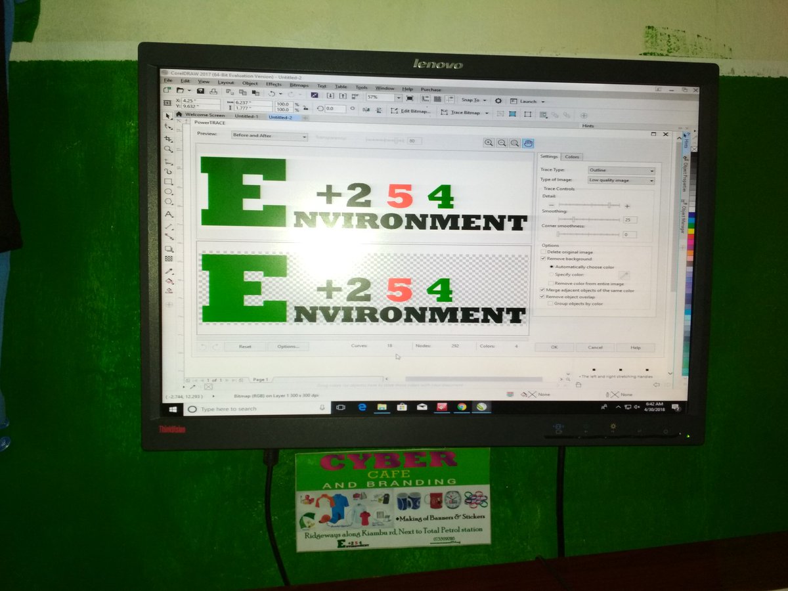788x591 pixels.
Task: Select the Specify color radio button
Action: coord(552,274)
